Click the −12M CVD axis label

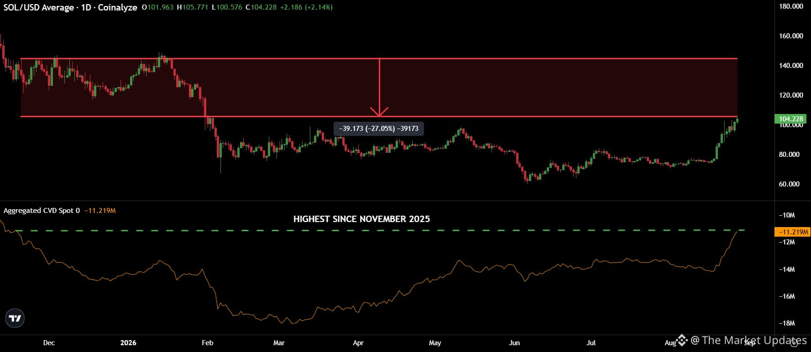787,242
